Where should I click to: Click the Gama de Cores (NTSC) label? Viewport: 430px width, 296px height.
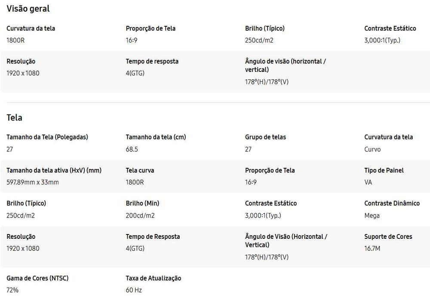pos(37,278)
